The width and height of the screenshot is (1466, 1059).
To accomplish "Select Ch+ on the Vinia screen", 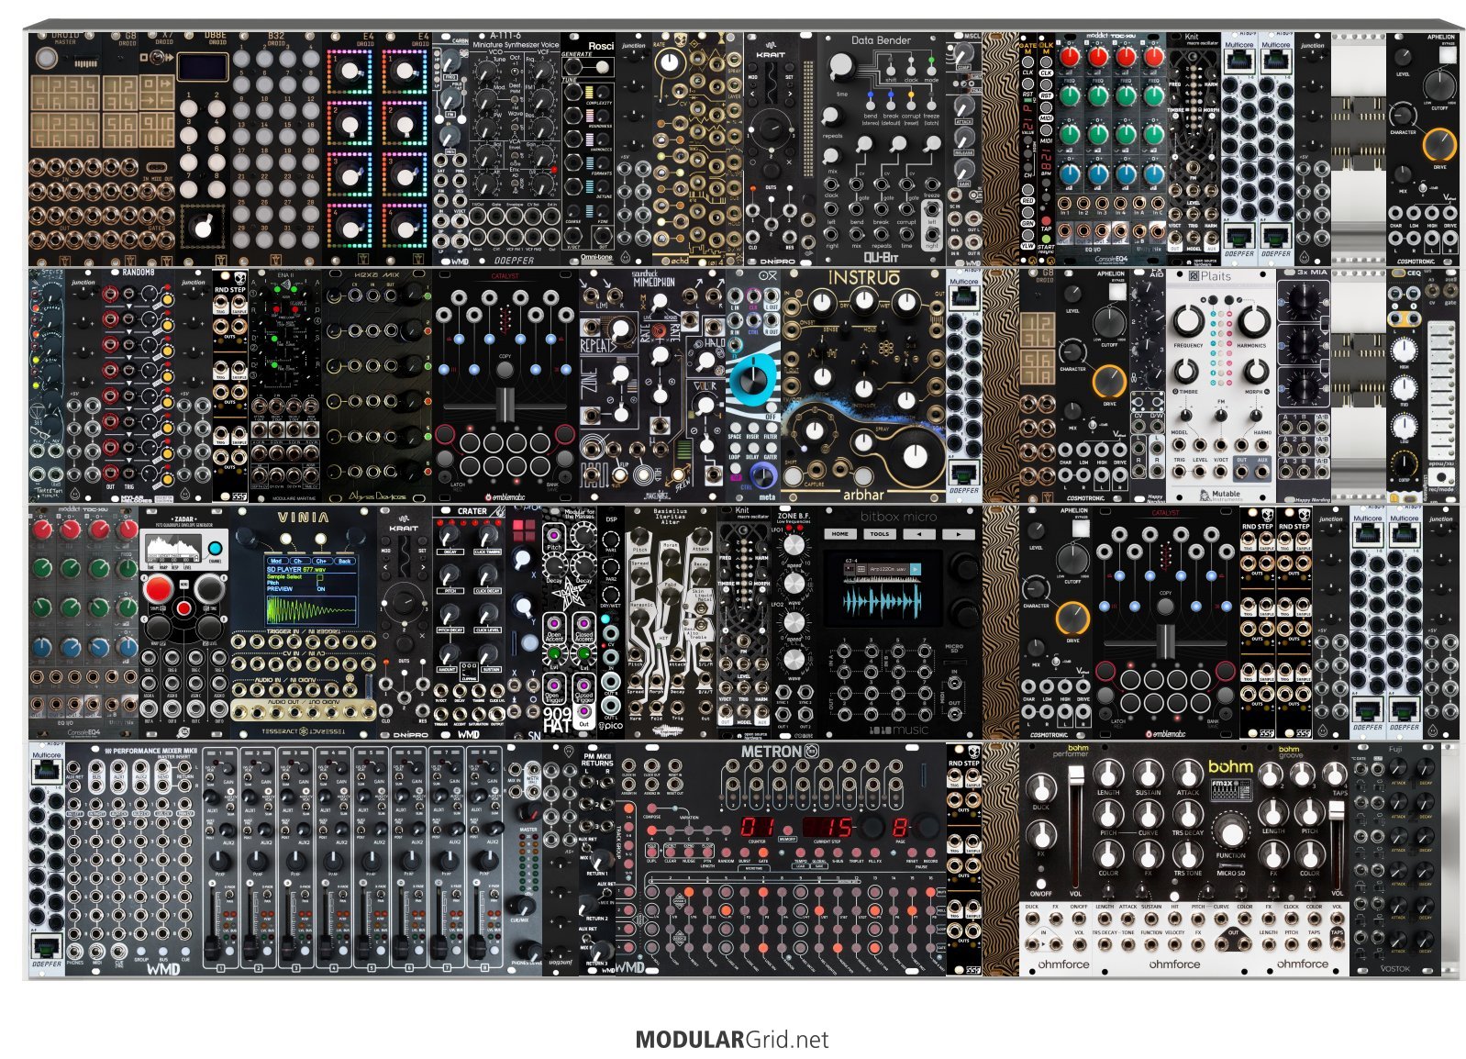I will click(x=322, y=561).
